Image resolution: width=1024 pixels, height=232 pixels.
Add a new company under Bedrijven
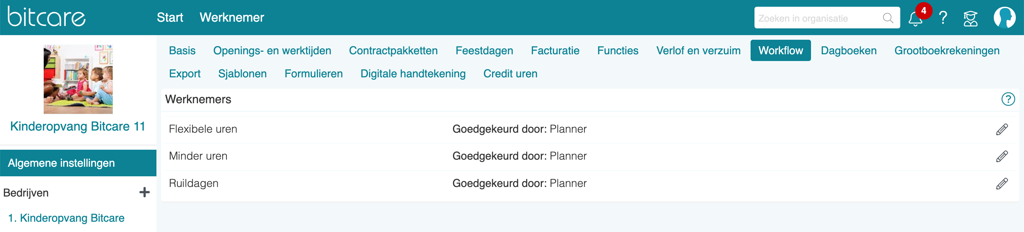click(144, 192)
